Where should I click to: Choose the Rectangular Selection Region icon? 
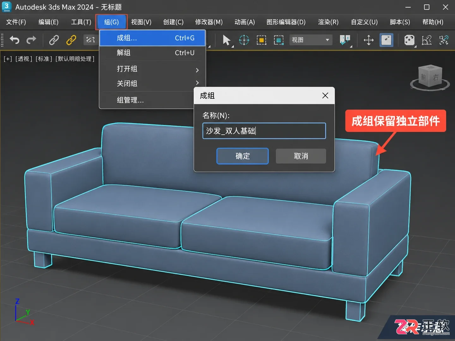[261, 40]
